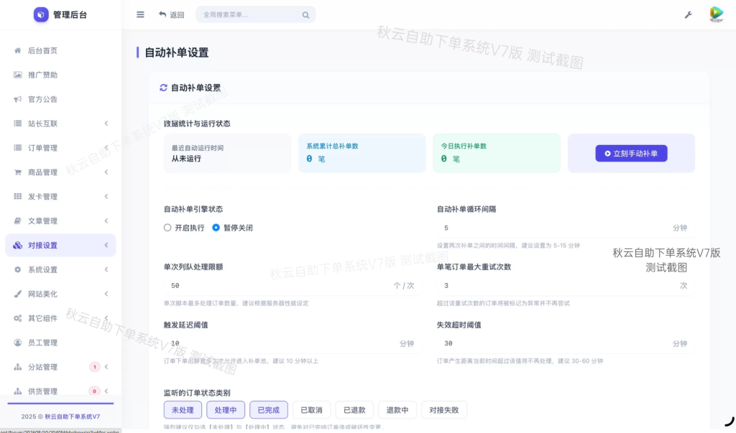The height and width of the screenshot is (433, 736).
Task: Toggle sidebar with hamburger menu icon
Action: [x=140, y=14]
